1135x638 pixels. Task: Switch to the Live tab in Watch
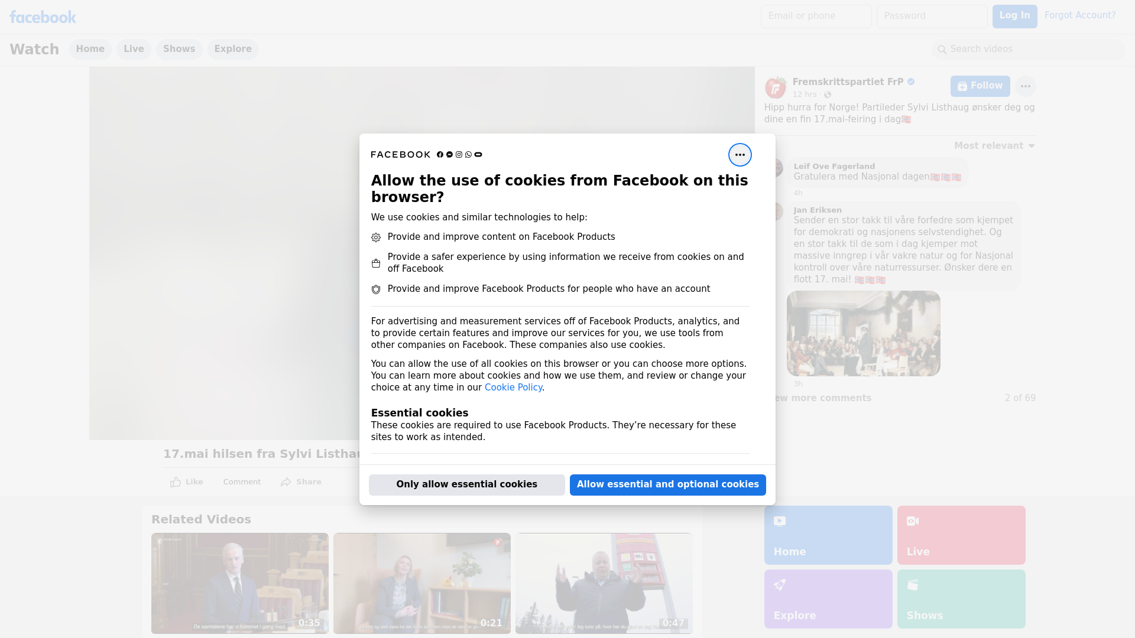[x=134, y=49]
